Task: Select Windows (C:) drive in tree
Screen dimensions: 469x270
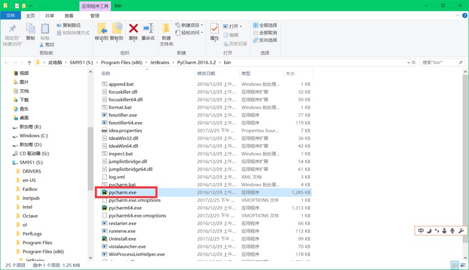Action: 33,136
